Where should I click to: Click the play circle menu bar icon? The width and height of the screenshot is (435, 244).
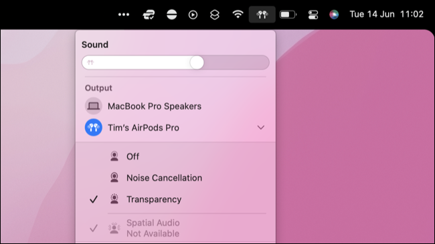[x=193, y=15]
